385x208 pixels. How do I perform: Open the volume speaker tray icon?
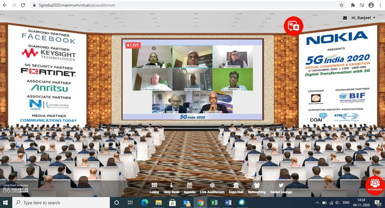pos(338,203)
